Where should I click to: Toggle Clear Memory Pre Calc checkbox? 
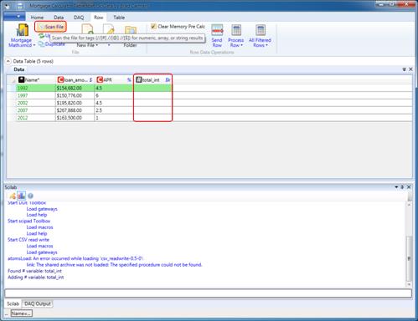[x=153, y=27]
